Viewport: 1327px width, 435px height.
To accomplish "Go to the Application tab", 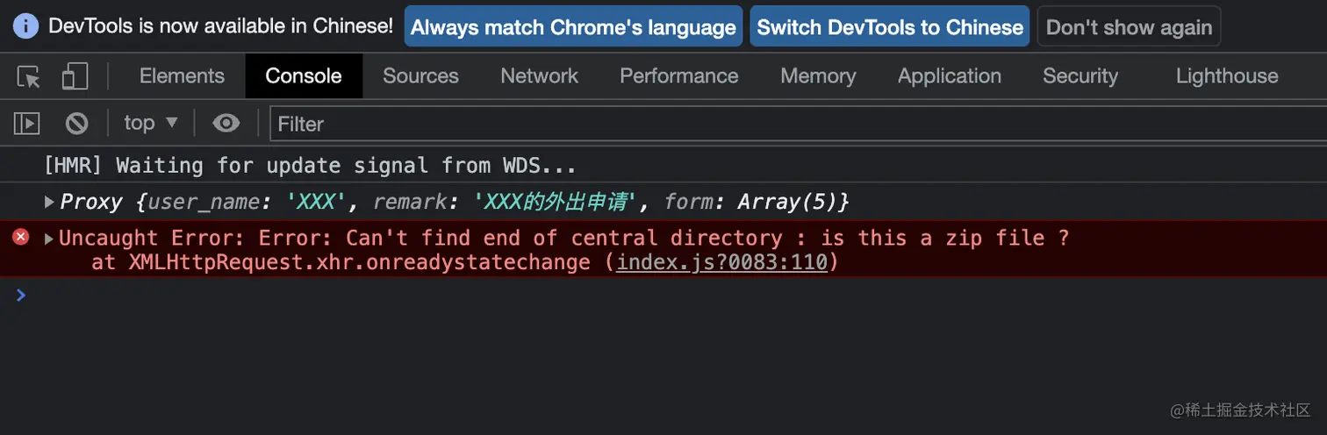I will (949, 76).
